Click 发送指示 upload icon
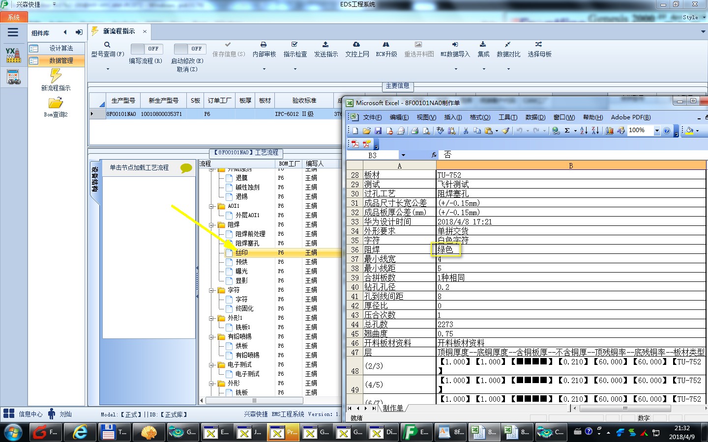The image size is (708, 442). coord(325,44)
